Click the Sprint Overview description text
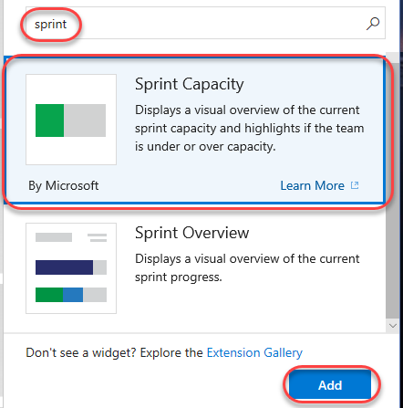 point(247,268)
